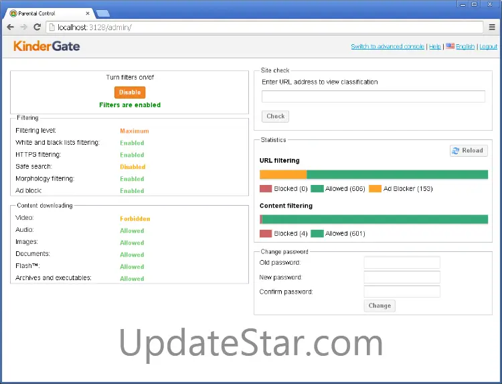This screenshot has width=502, height=384.
Task: Click the red Blocked (4) legend swatch
Action: (266, 234)
